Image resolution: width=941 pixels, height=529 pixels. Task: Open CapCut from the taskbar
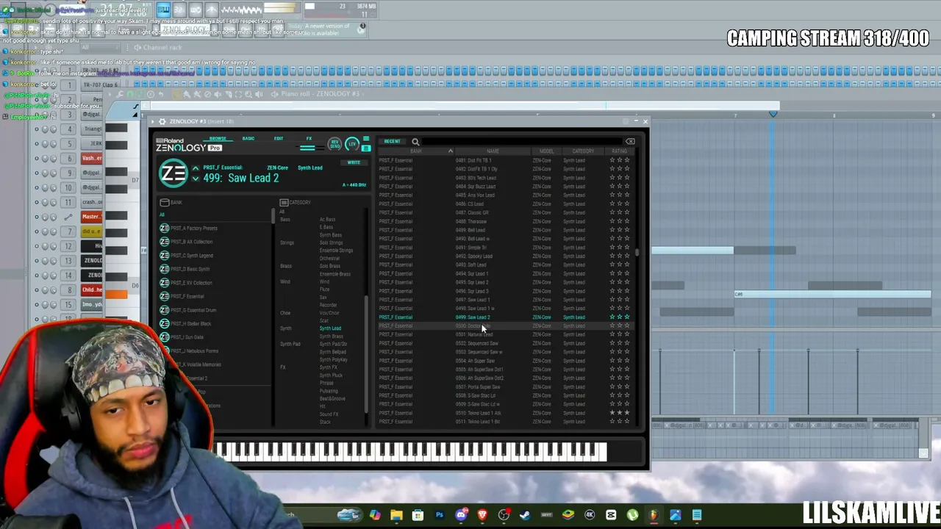pos(611,515)
